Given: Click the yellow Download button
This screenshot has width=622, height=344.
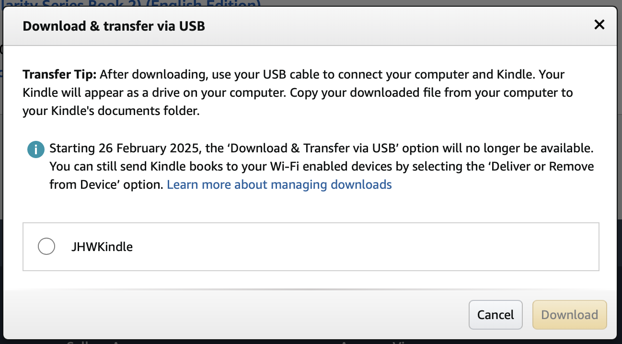Looking at the screenshot, I should [570, 315].
